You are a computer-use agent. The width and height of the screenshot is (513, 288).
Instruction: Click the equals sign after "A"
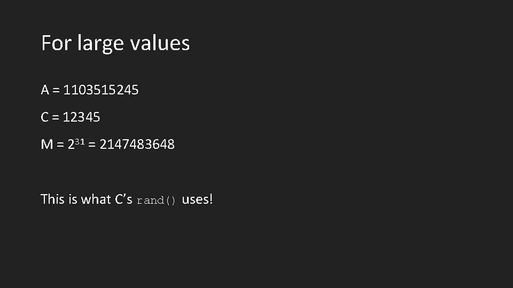click(x=56, y=91)
